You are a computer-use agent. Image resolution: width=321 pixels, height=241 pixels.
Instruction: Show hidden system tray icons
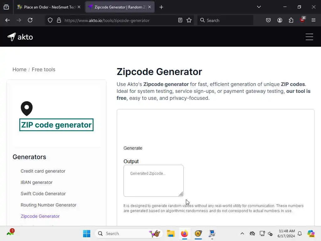tap(242, 233)
